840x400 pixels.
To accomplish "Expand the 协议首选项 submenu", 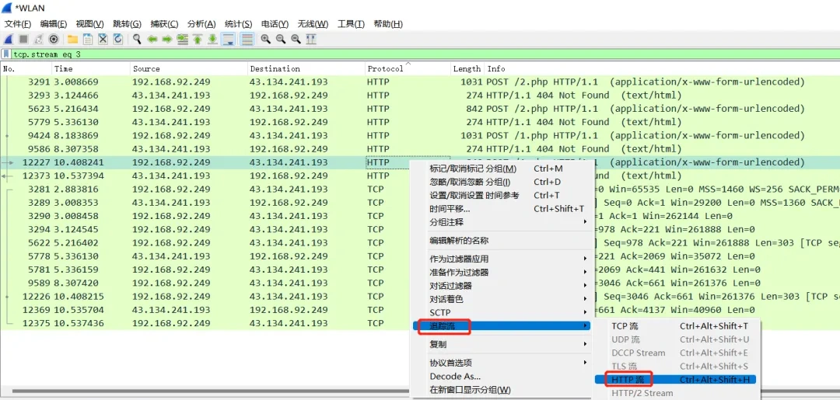I will coord(502,363).
